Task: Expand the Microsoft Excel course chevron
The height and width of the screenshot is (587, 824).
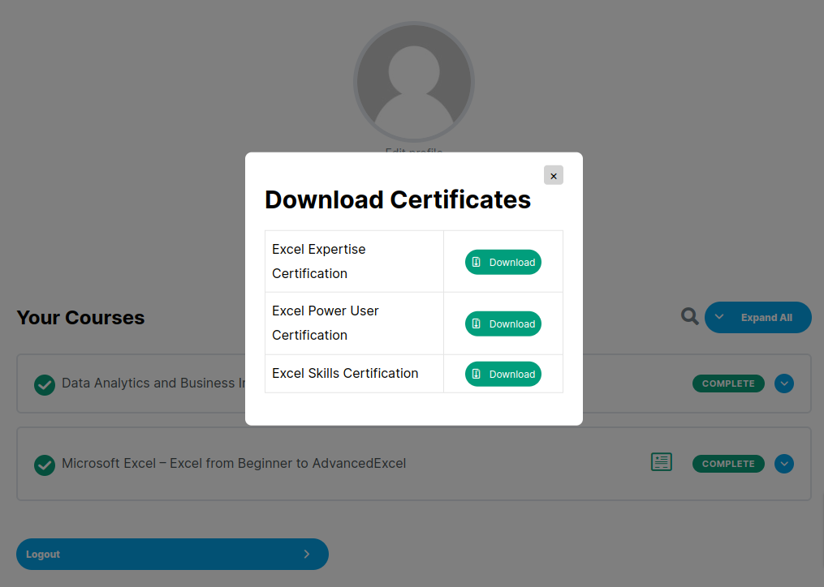Action: (783, 464)
